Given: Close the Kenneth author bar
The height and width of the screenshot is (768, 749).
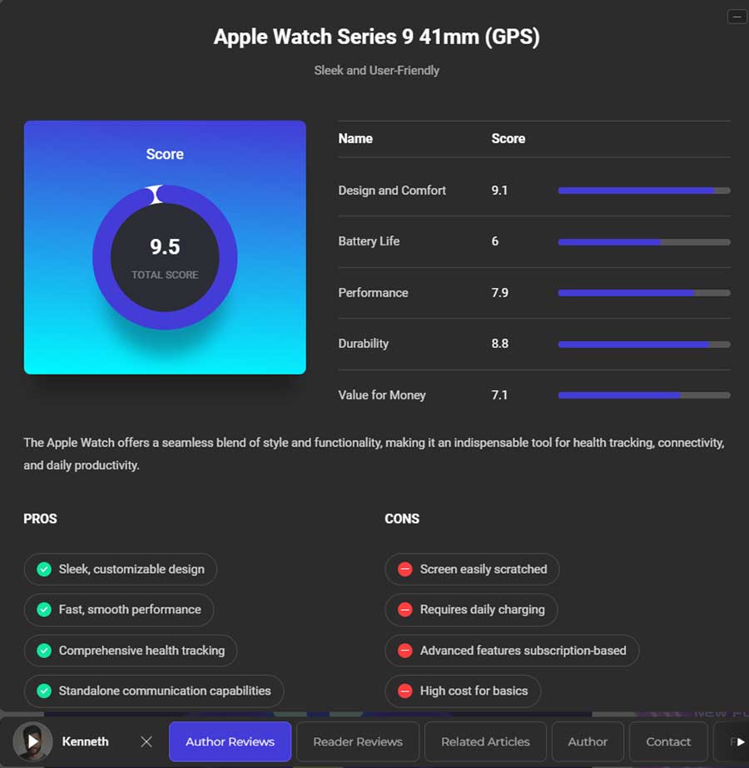Looking at the screenshot, I should (x=146, y=741).
